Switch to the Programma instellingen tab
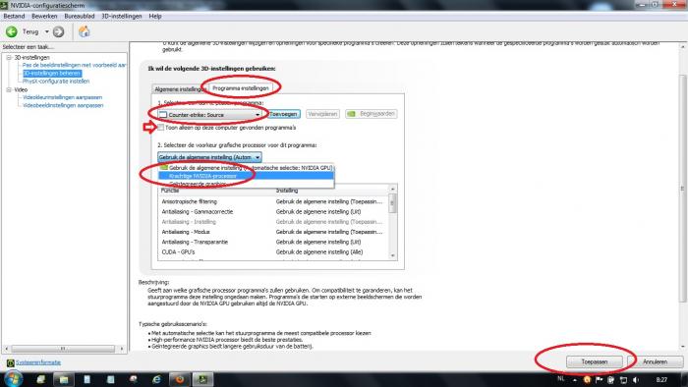Image resolution: width=688 pixels, height=387 pixels. click(241, 88)
